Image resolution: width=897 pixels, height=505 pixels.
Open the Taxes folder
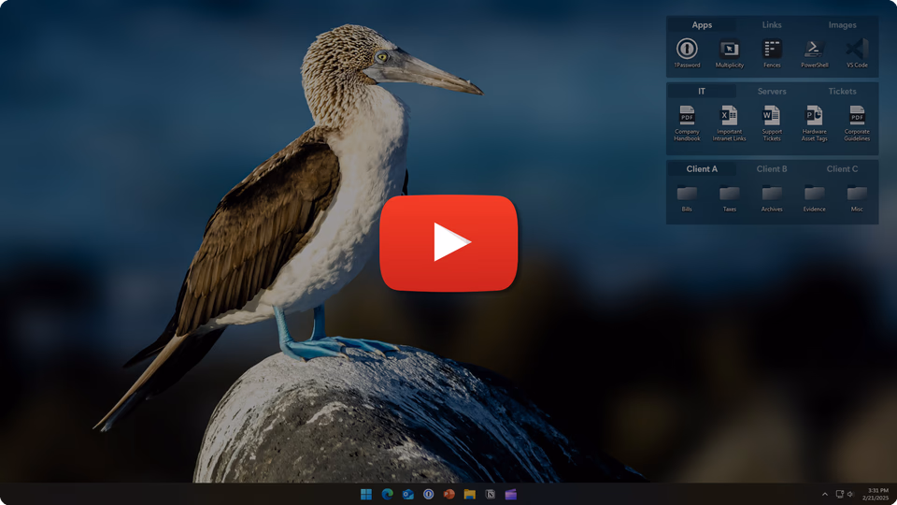730,198
